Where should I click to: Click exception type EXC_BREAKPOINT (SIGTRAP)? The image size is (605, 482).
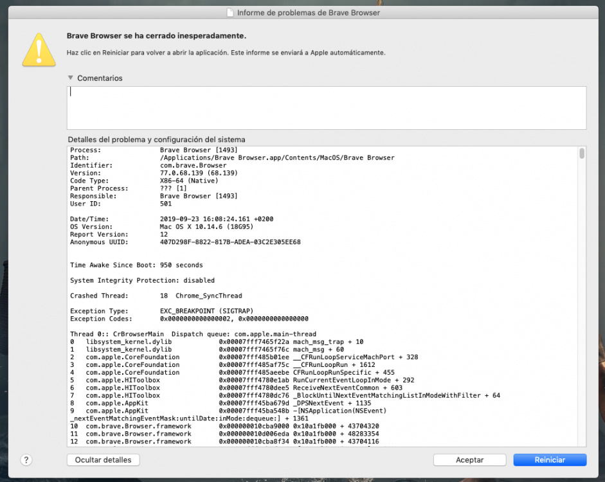pyautogui.click(x=206, y=311)
